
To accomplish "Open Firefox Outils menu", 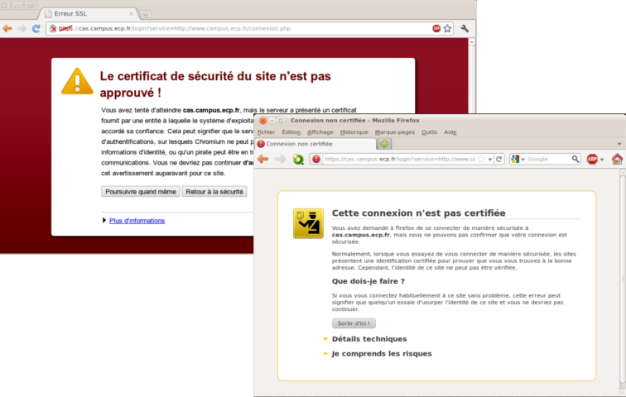I will [x=429, y=132].
